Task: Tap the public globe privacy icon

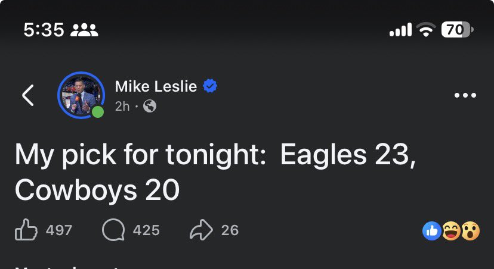Action: 150,107
